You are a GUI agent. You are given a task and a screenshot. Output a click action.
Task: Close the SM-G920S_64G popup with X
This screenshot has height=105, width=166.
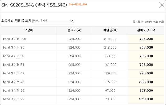[x=162, y=5]
